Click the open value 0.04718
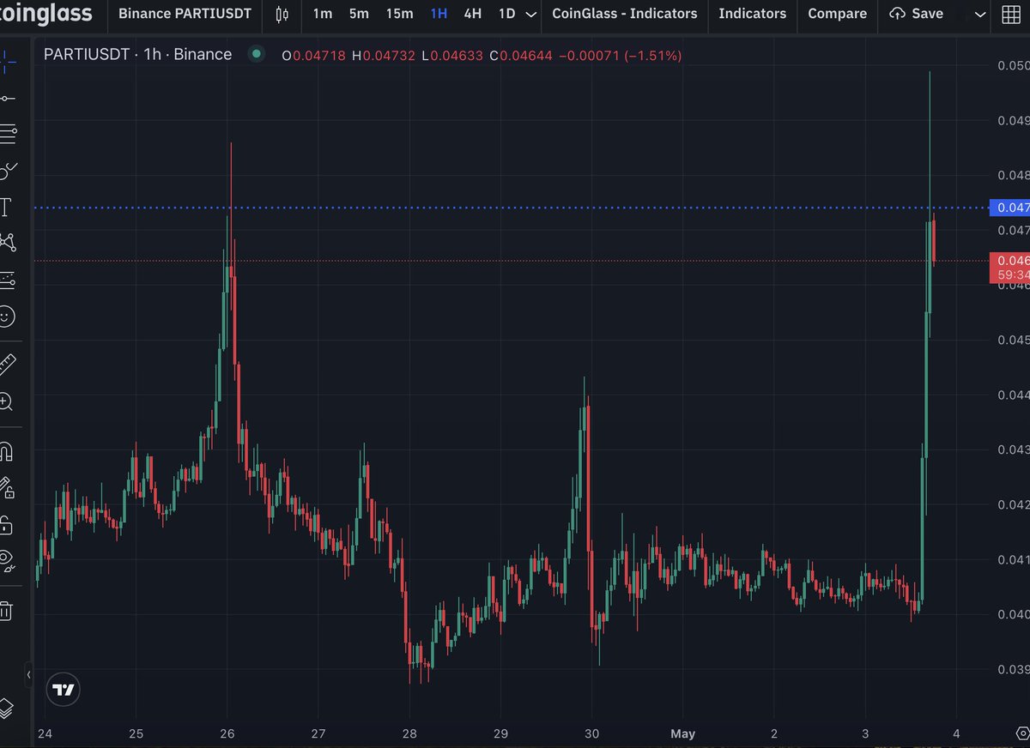The width and height of the screenshot is (1030, 748). (x=320, y=55)
